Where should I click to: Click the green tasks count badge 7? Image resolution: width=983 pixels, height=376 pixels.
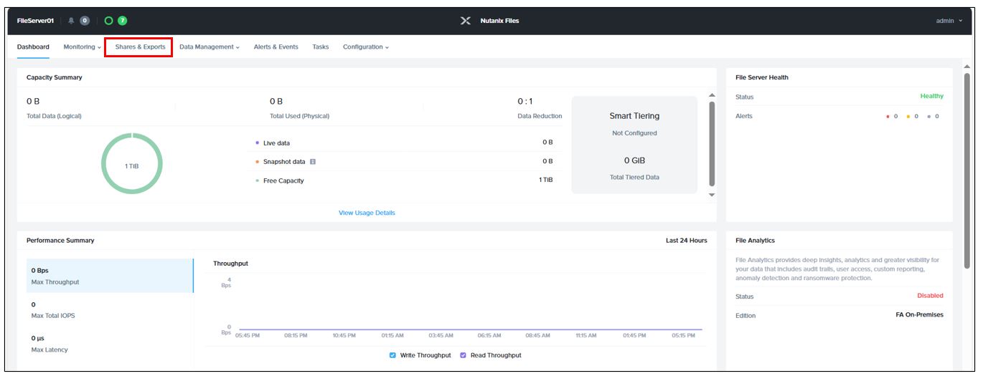pyautogui.click(x=123, y=21)
